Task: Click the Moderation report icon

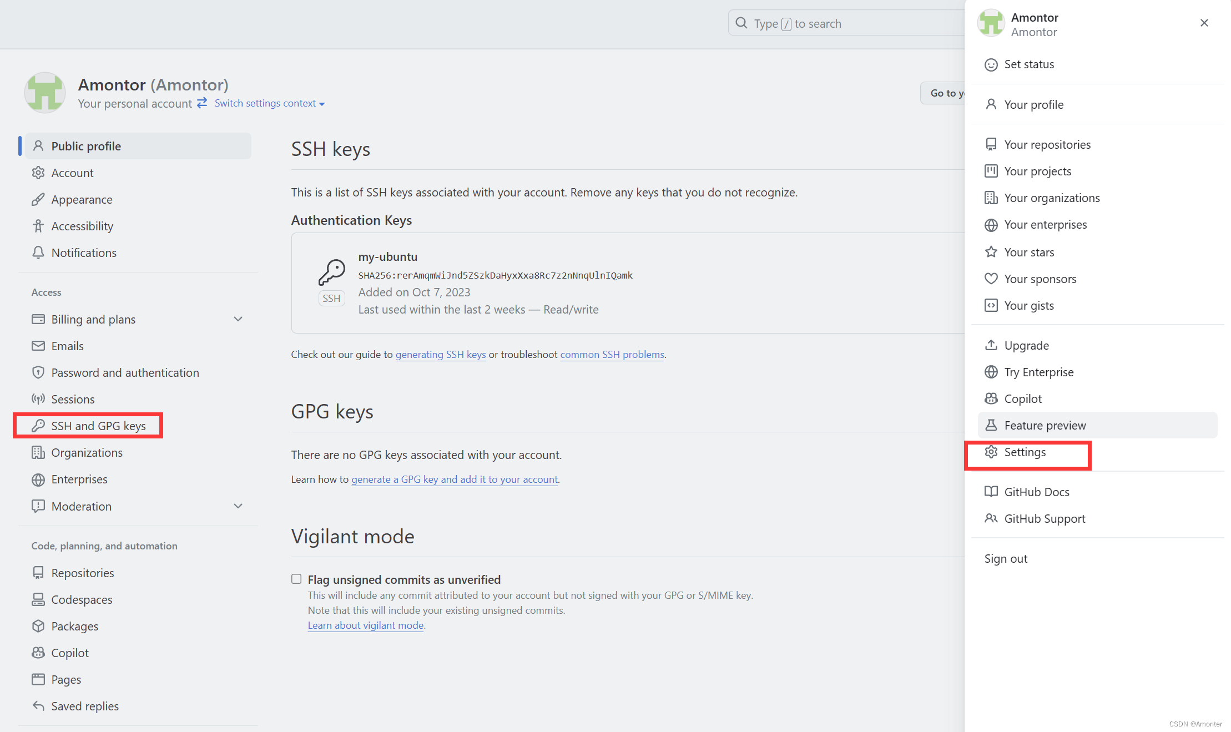Action: (38, 506)
